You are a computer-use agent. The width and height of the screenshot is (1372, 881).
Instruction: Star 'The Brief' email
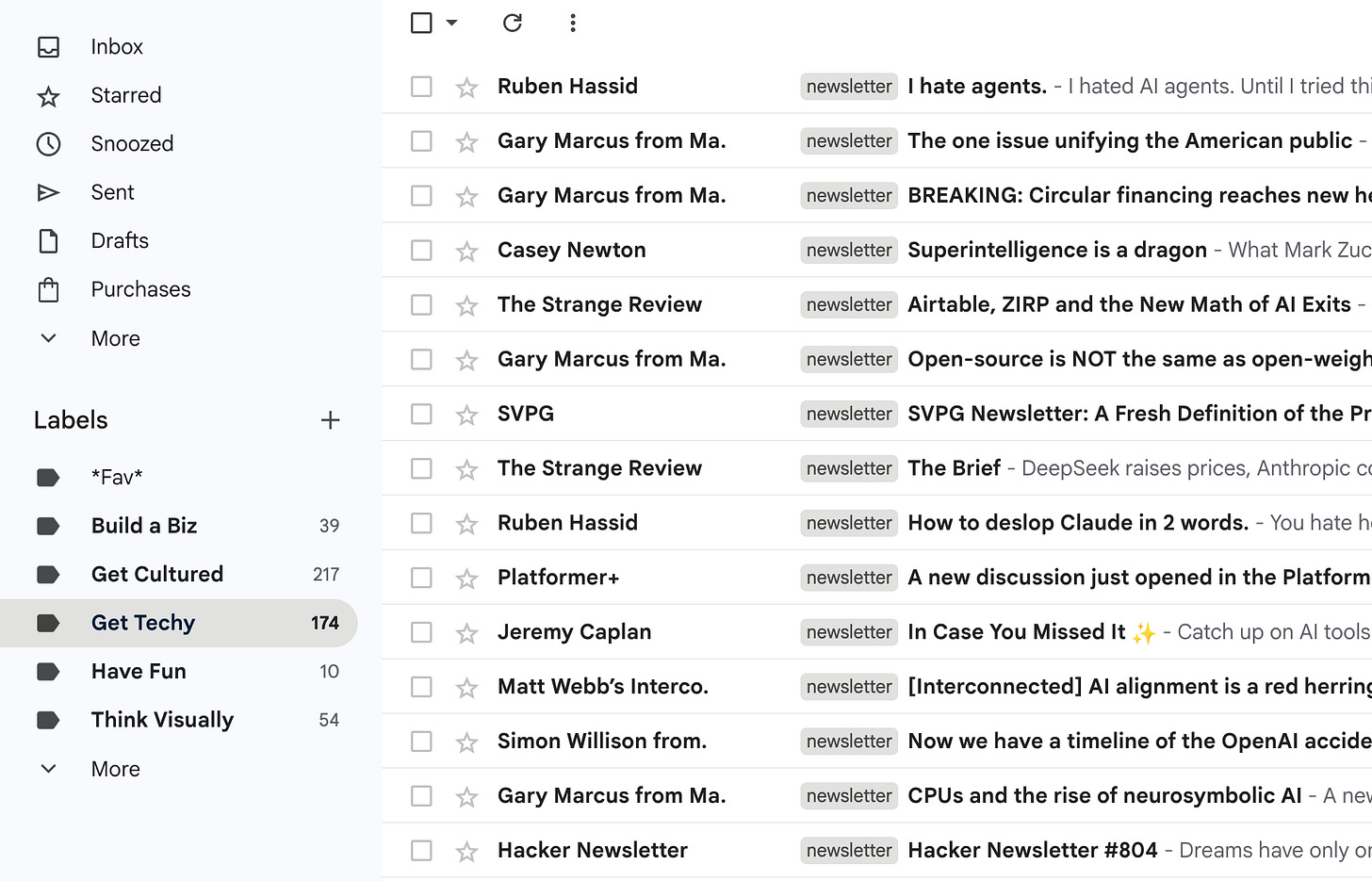pos(466,470)
